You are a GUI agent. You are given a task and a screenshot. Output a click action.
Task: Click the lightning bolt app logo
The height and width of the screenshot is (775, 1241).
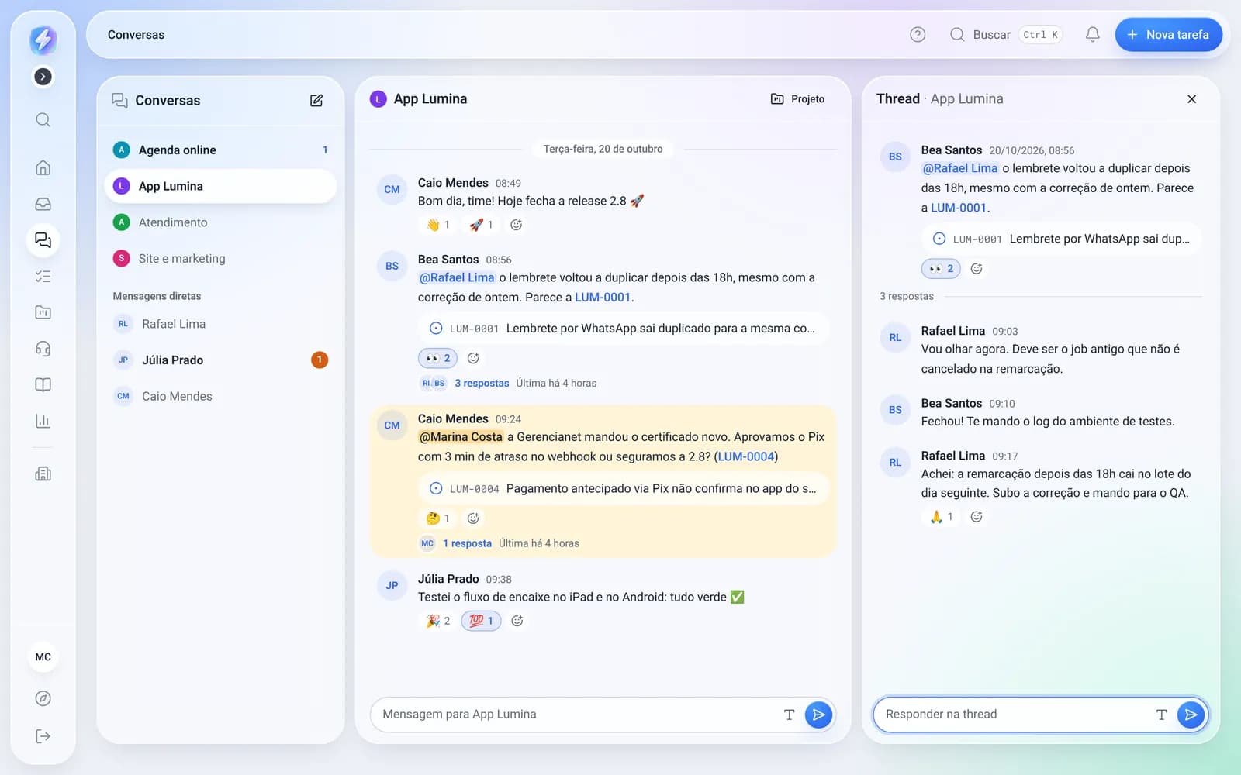point(43,39)
